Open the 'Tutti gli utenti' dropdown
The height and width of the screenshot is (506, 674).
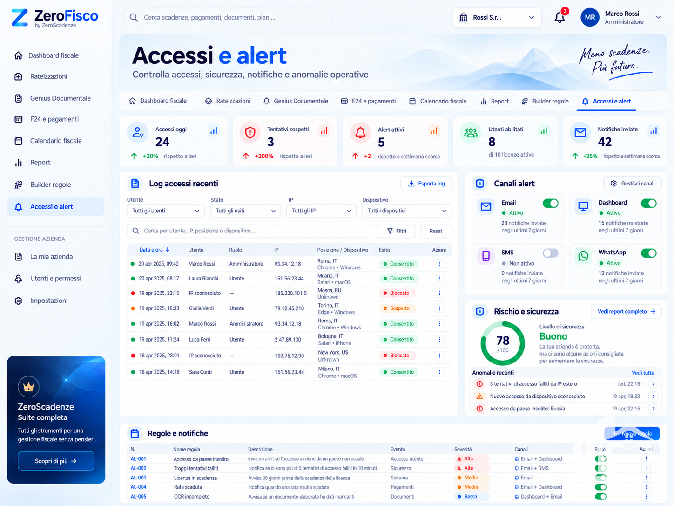click(x=166, y=211)
